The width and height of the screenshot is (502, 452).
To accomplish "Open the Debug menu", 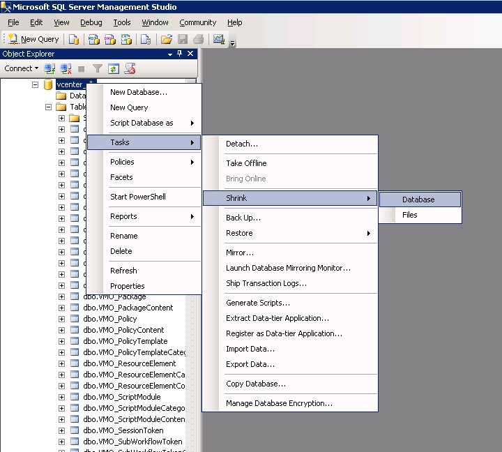I will pos(91,22).
